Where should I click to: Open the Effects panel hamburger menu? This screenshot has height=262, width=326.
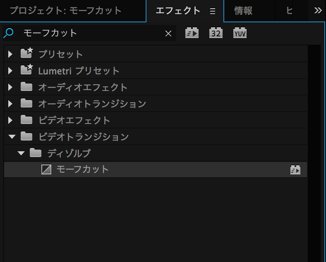213,11
